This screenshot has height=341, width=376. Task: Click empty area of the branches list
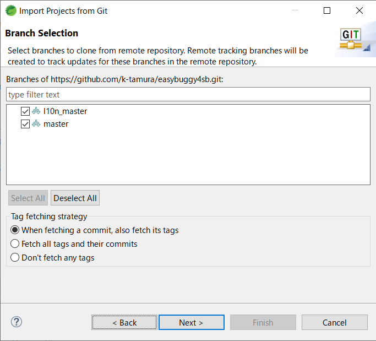point(187,160)
